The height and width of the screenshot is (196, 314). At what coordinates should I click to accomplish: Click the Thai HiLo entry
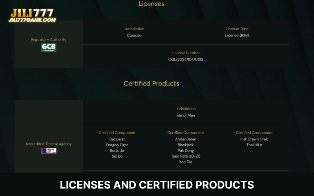254,145
